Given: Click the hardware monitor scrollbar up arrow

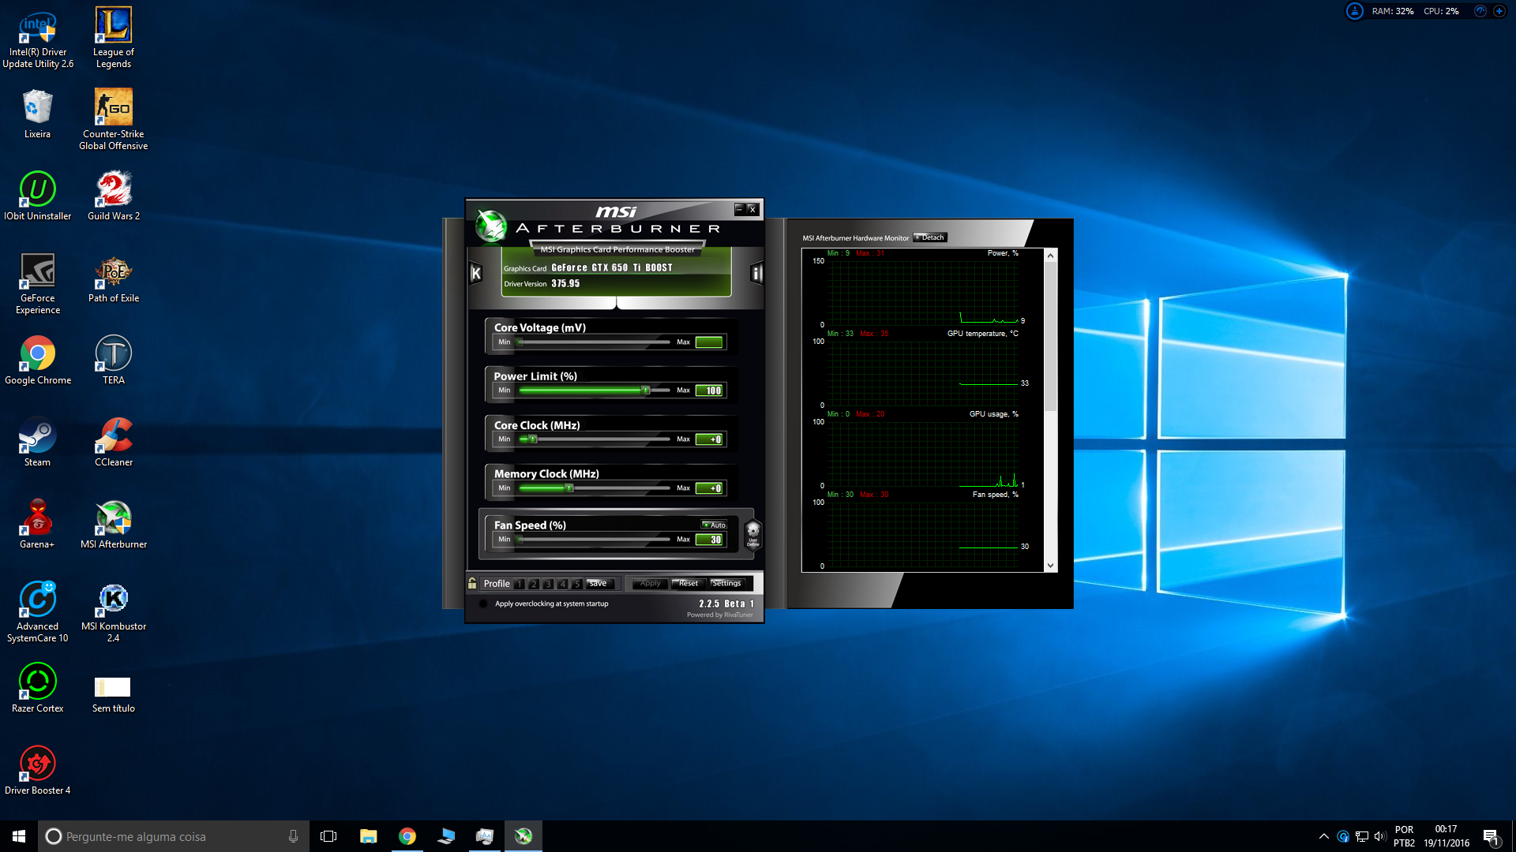Looking at the screenshot, I should tap(1050, 256).
